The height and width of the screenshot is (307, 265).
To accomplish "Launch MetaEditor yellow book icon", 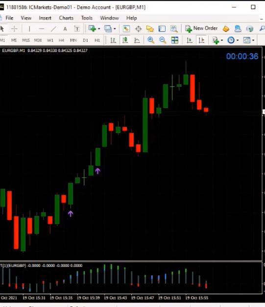I will point(226,29).
